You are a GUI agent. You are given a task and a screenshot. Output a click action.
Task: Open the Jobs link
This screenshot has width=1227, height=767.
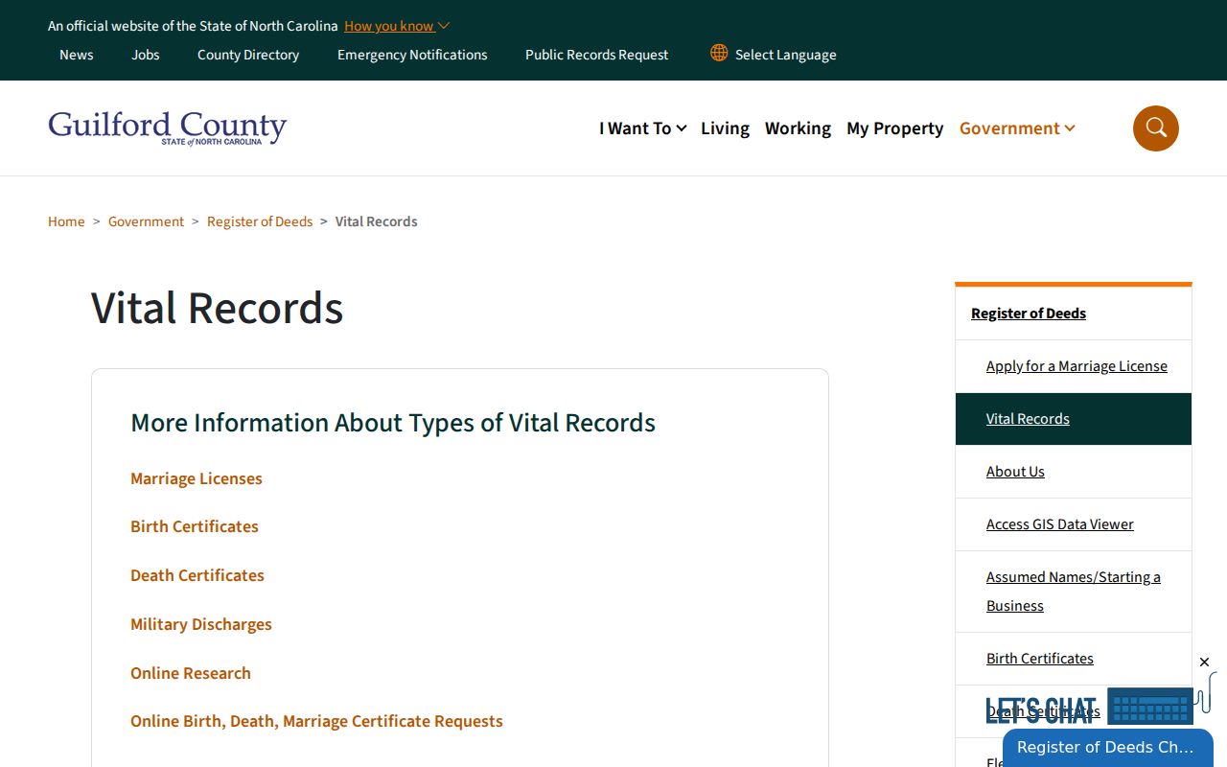[x=146, y=55]
